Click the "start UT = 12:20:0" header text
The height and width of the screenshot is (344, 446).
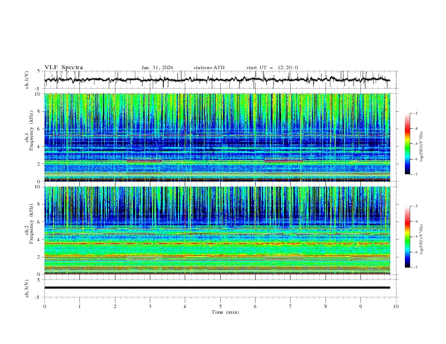272,67
